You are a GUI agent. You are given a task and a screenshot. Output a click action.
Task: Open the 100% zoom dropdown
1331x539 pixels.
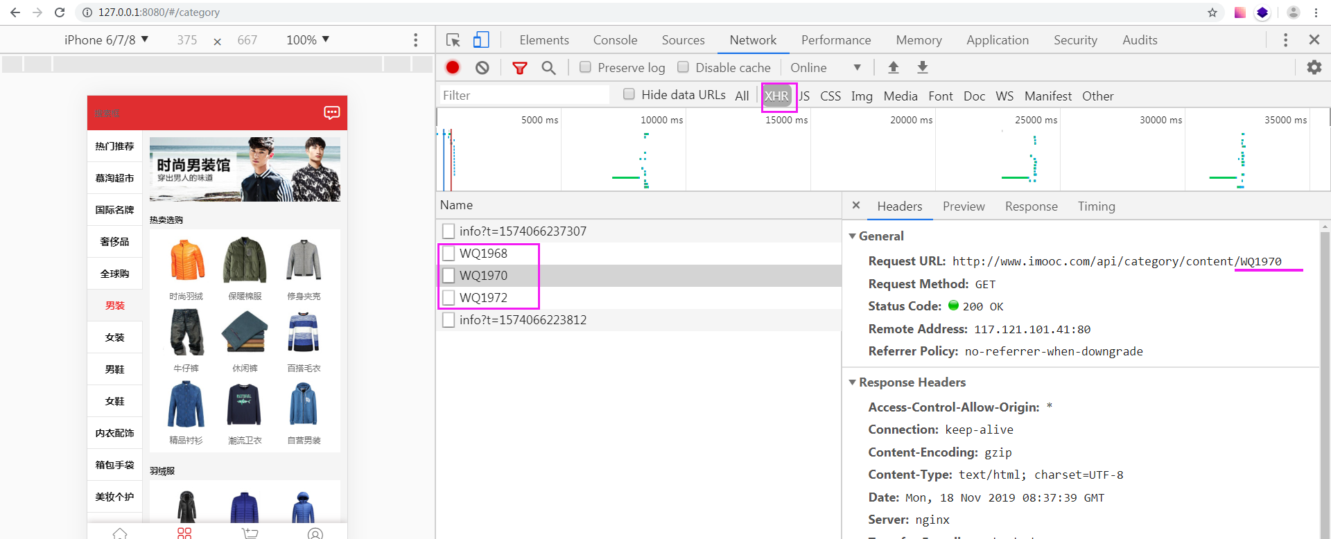tap(308, 40)
